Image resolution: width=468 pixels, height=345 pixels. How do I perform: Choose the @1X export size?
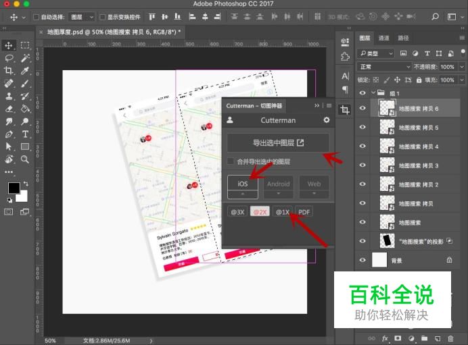point(282,212)
